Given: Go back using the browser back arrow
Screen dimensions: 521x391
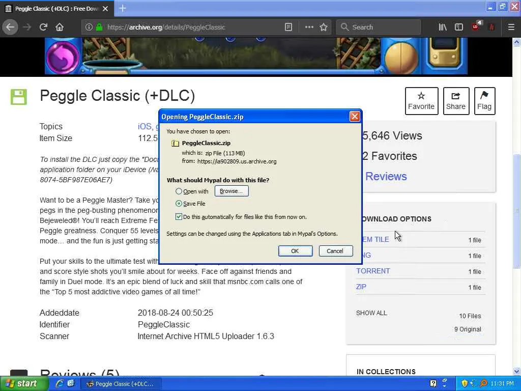Looking at the screenshot, I should (10, 27).
